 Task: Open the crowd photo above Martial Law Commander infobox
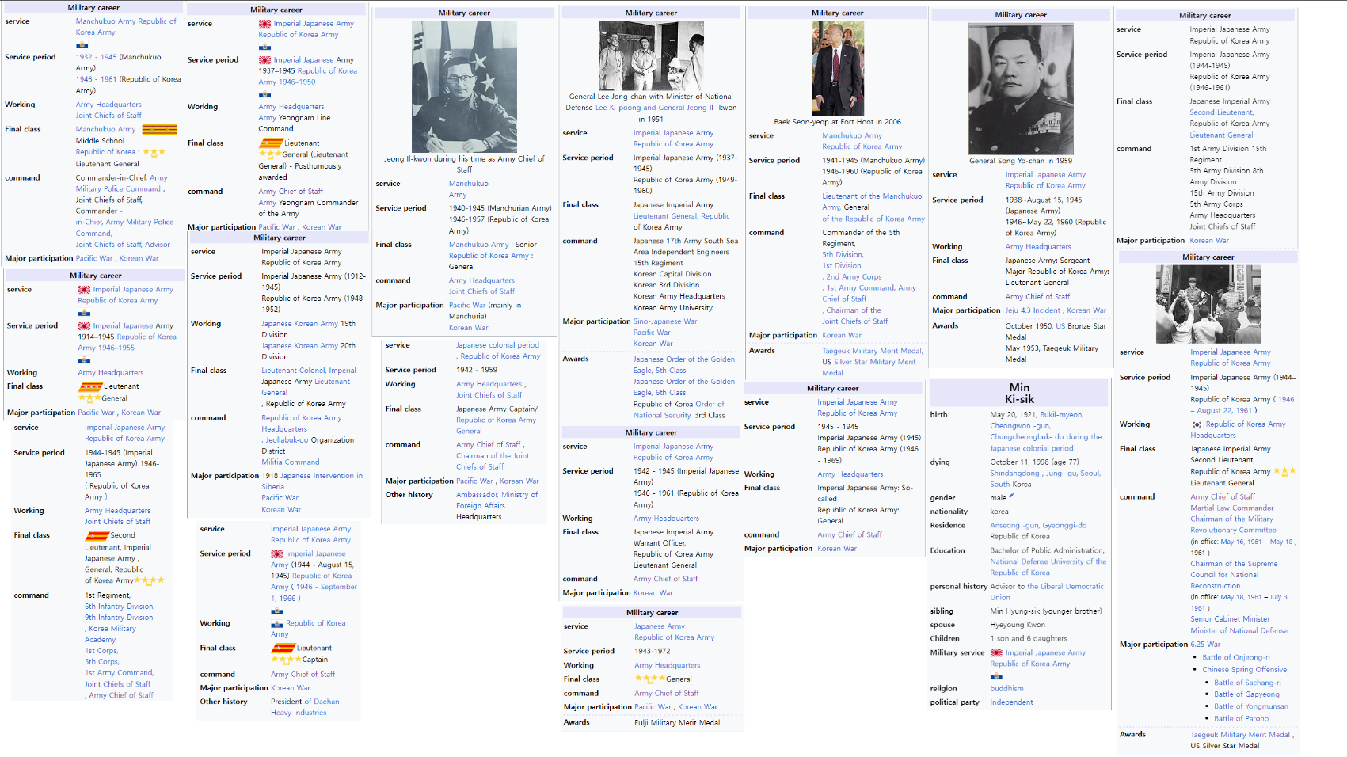pyautogui.click(x=1208, y=304)
